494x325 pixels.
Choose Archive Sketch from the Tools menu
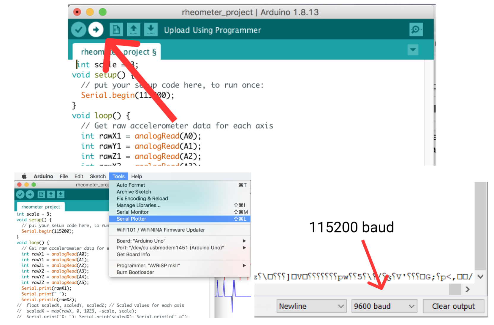click(180, 192)
